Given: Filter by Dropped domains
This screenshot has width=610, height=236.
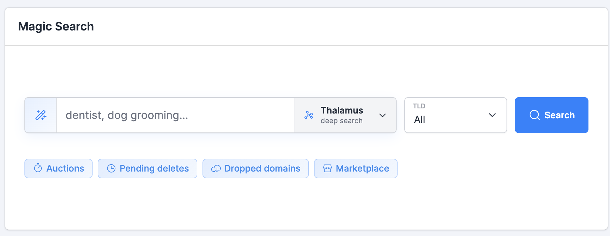Looking at the screenshot, I should point(256,168).
